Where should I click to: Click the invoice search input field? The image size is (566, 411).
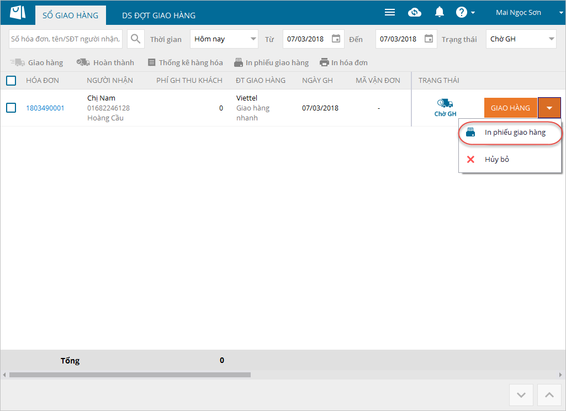66,39
